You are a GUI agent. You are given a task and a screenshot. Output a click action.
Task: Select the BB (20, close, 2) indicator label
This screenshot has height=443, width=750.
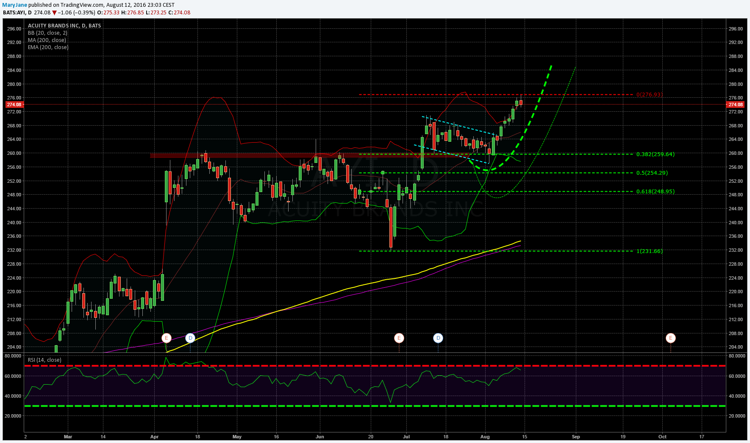pos(47,33)
